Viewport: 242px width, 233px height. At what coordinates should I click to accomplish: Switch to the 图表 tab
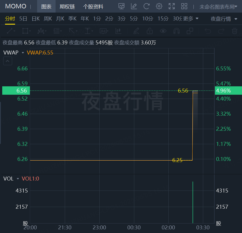(x=46, y=6)
